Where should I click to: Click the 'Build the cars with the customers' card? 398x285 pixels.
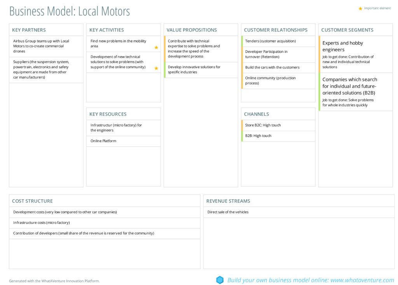278,68
